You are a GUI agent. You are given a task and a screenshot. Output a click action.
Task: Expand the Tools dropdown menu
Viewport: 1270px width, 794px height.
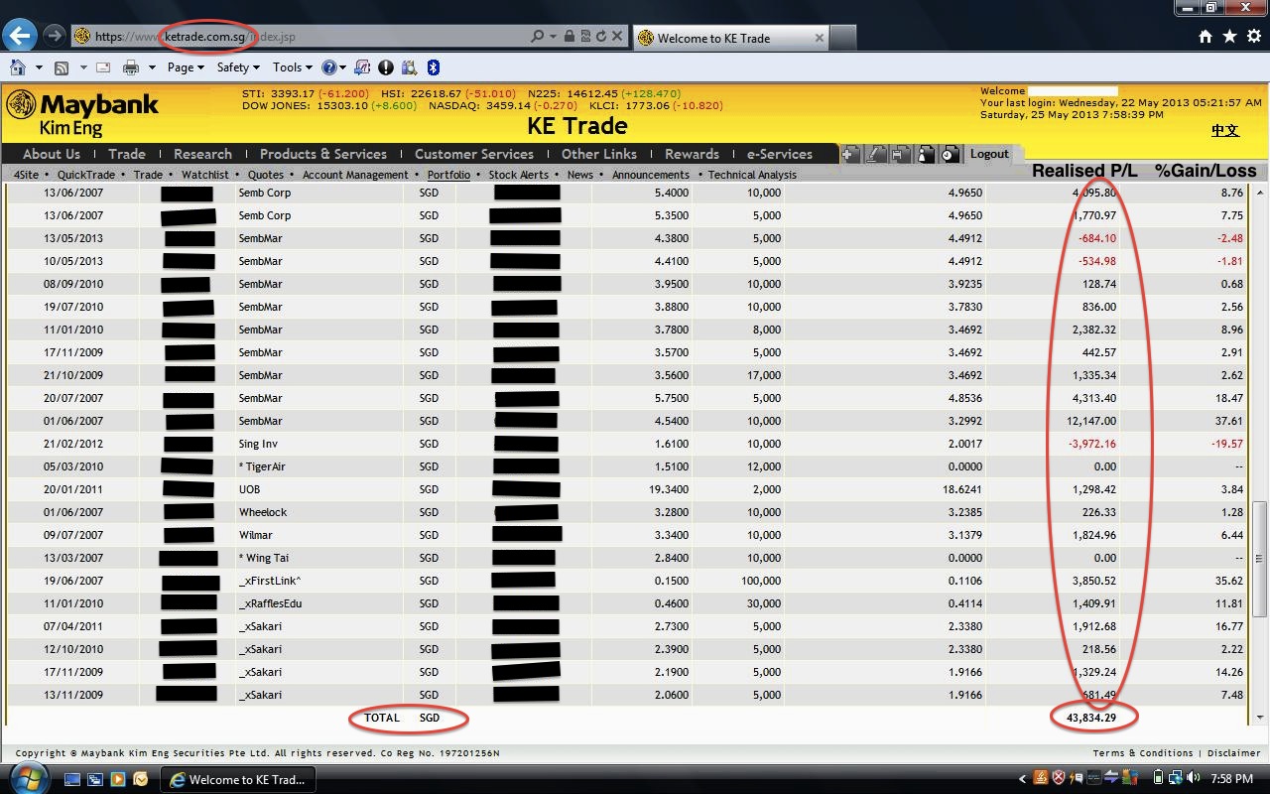point(292,67)
